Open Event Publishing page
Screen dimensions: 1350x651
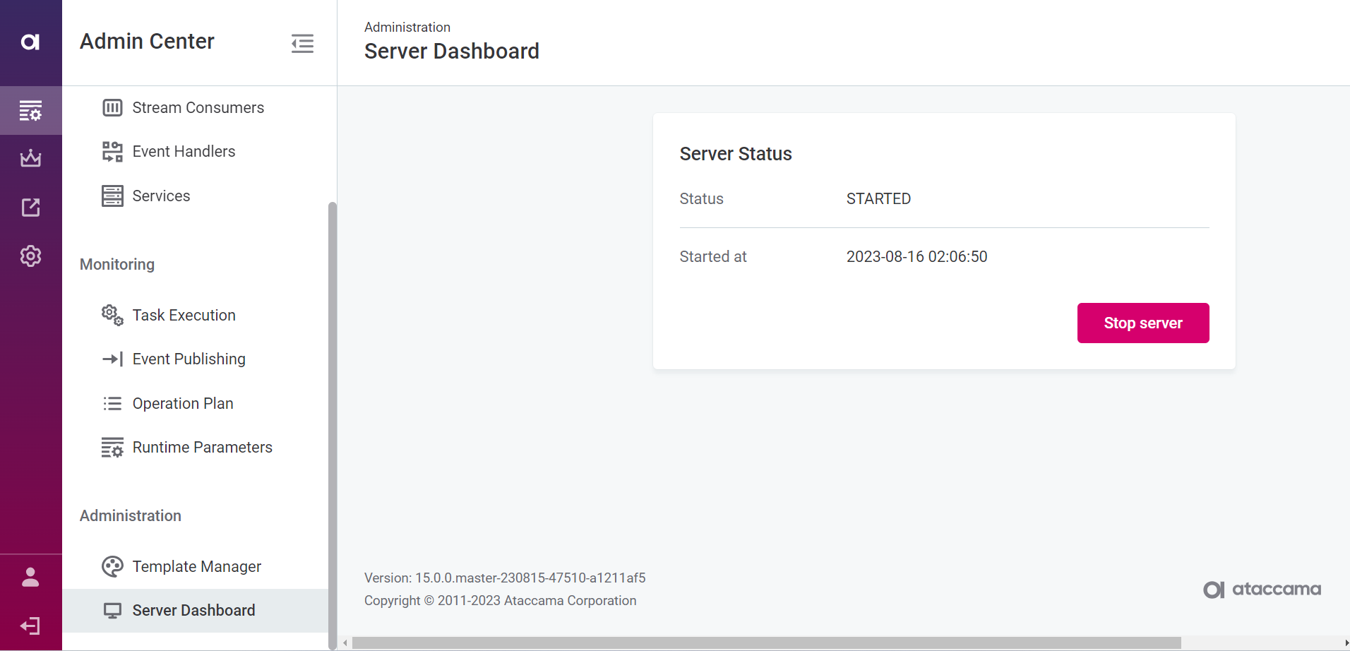point(189,359)
